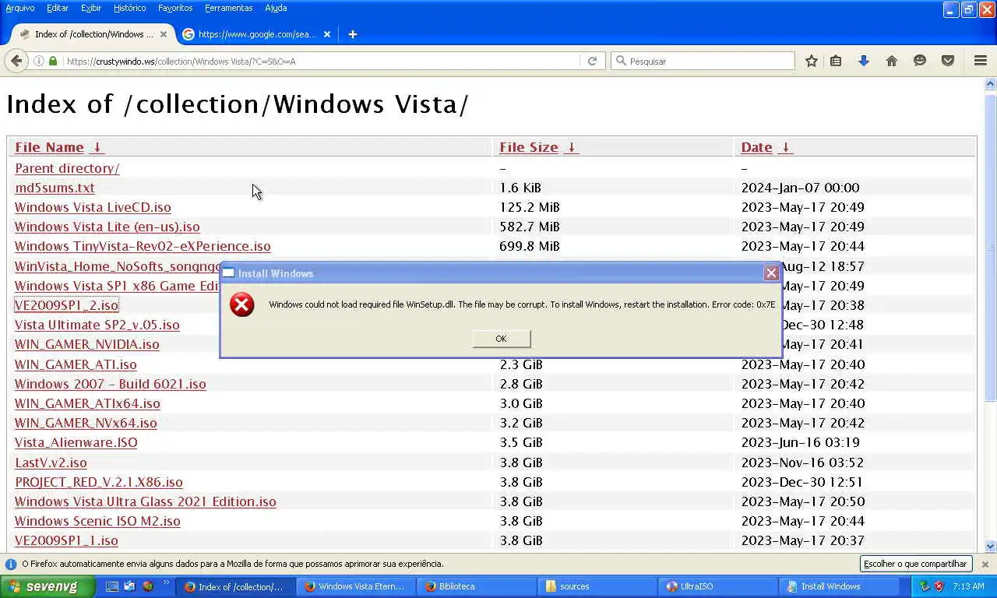Download Vista_Alienware.ISO
This screenshot has height=598, width=997.
click(x=76, y=442)
